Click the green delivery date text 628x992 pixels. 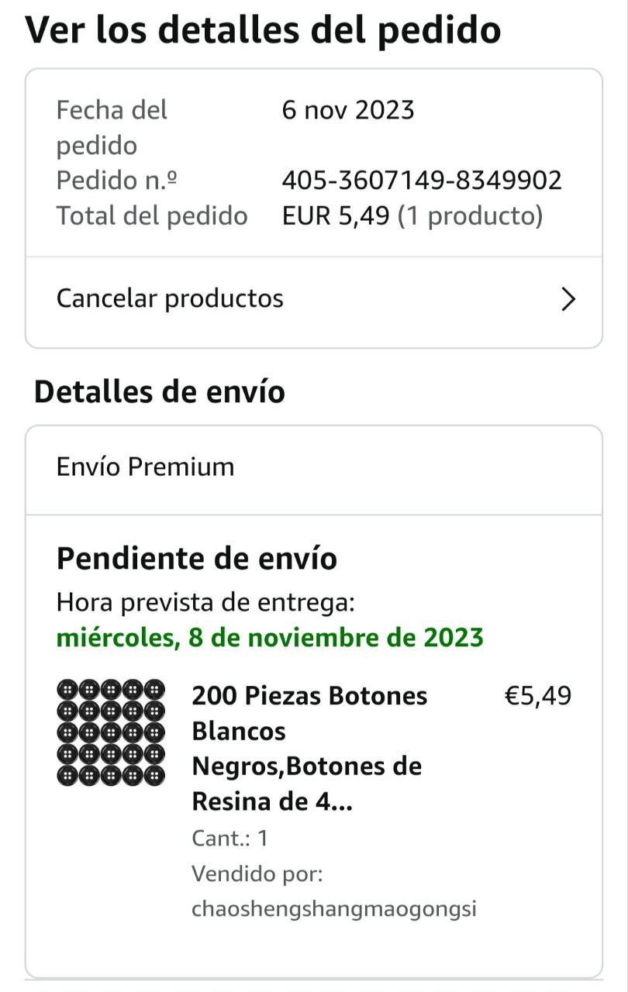pos(270,638)
